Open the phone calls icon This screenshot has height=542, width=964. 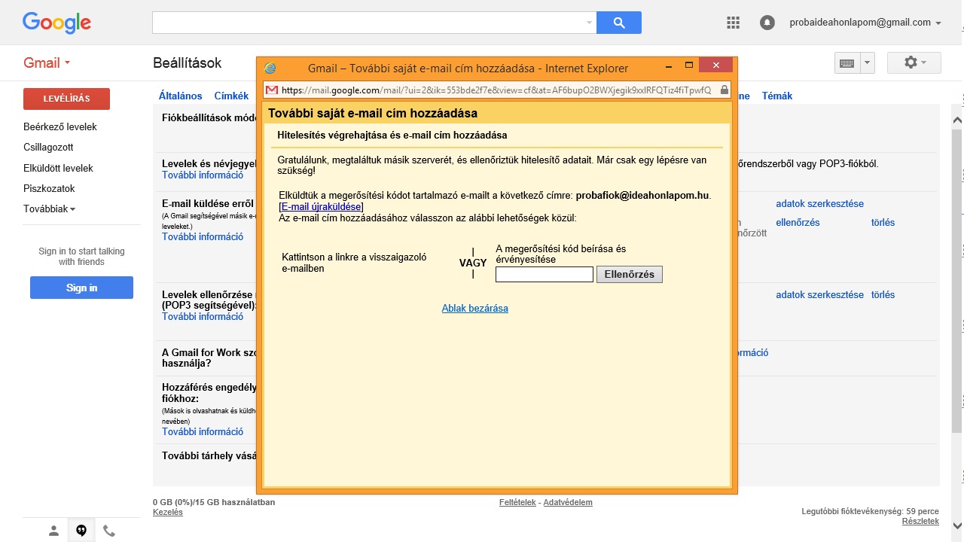(109, 531)
